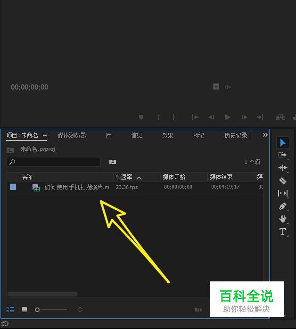
Task: Switch to the 信息 tab
Action: tap(137, 136)
